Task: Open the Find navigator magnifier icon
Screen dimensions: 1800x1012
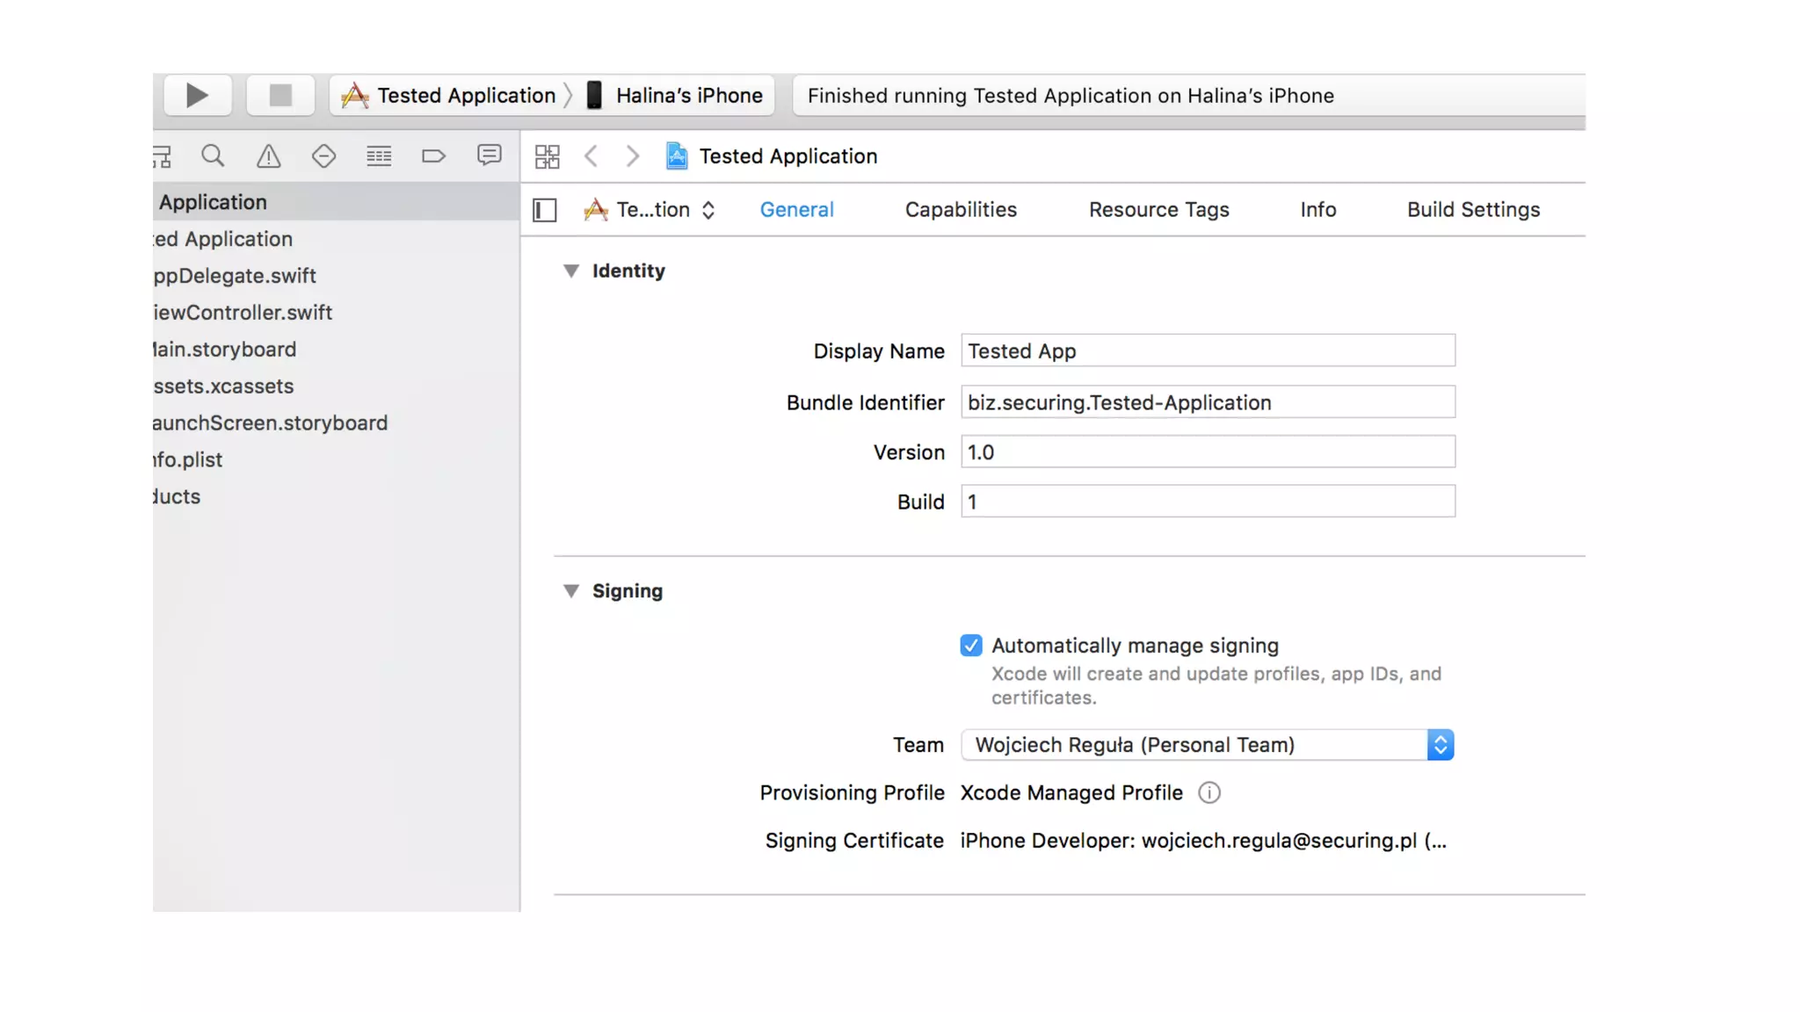Action: click(x=213, y=156)
